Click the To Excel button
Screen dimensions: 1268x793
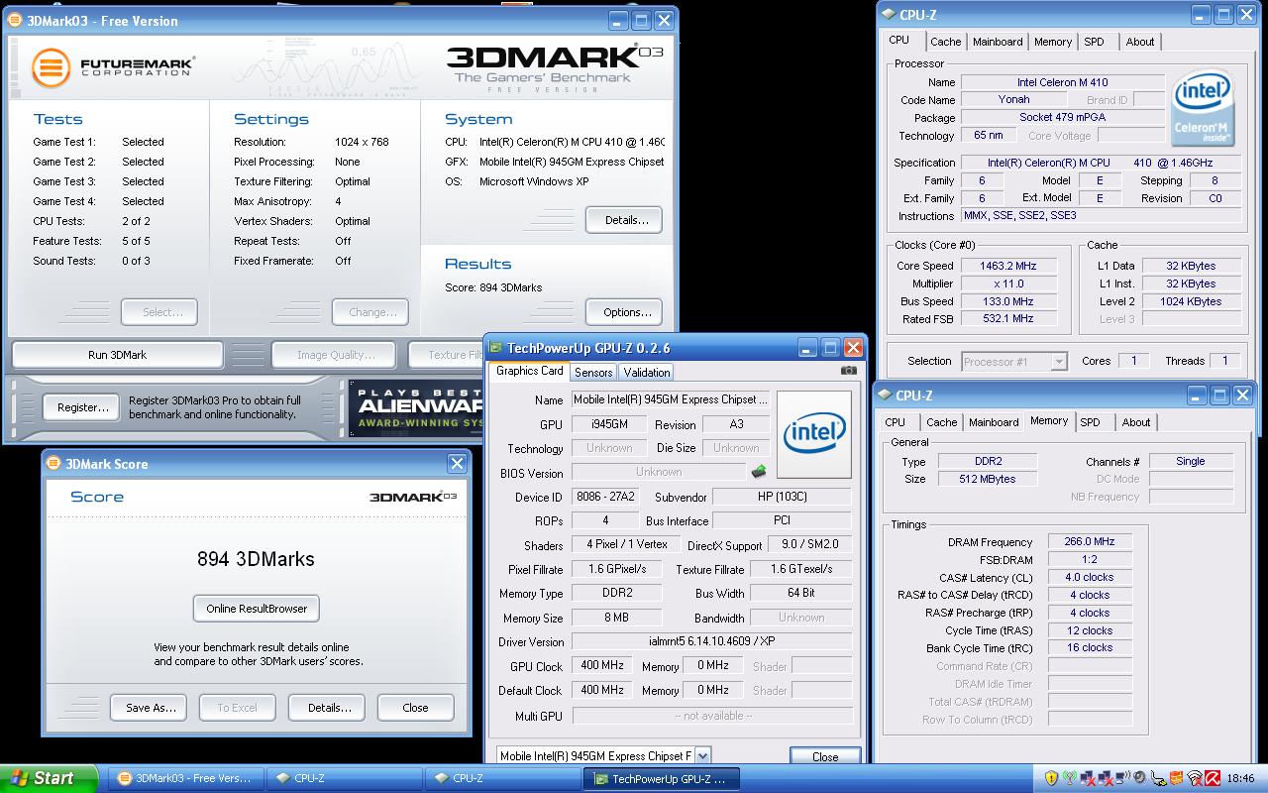[x=237, y=708]
